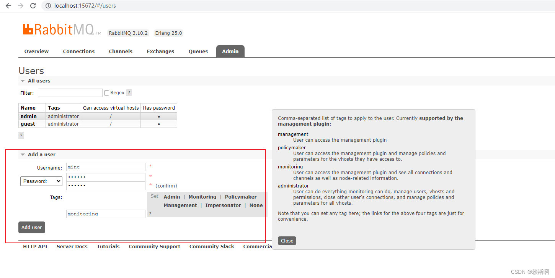The width and height of the screenshot is (555, 278).
Task: Reload the page using refresh icon
Action: point(33,6)
